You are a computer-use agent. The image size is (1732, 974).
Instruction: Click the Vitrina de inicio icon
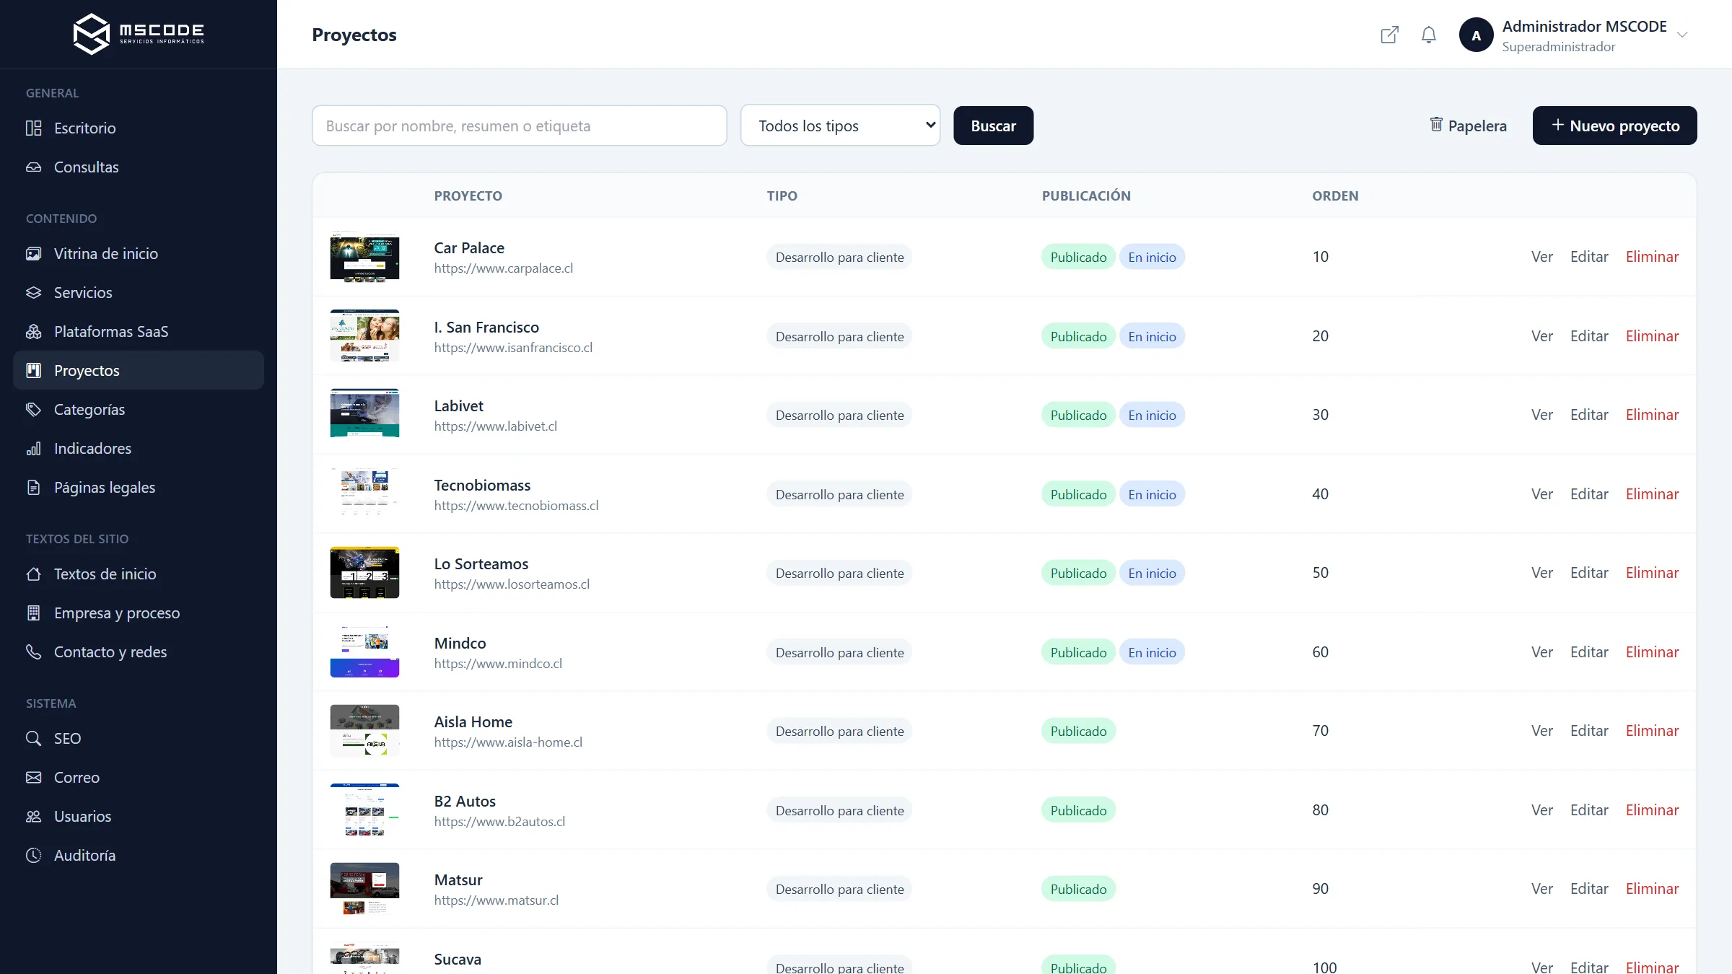click(34, 253)
